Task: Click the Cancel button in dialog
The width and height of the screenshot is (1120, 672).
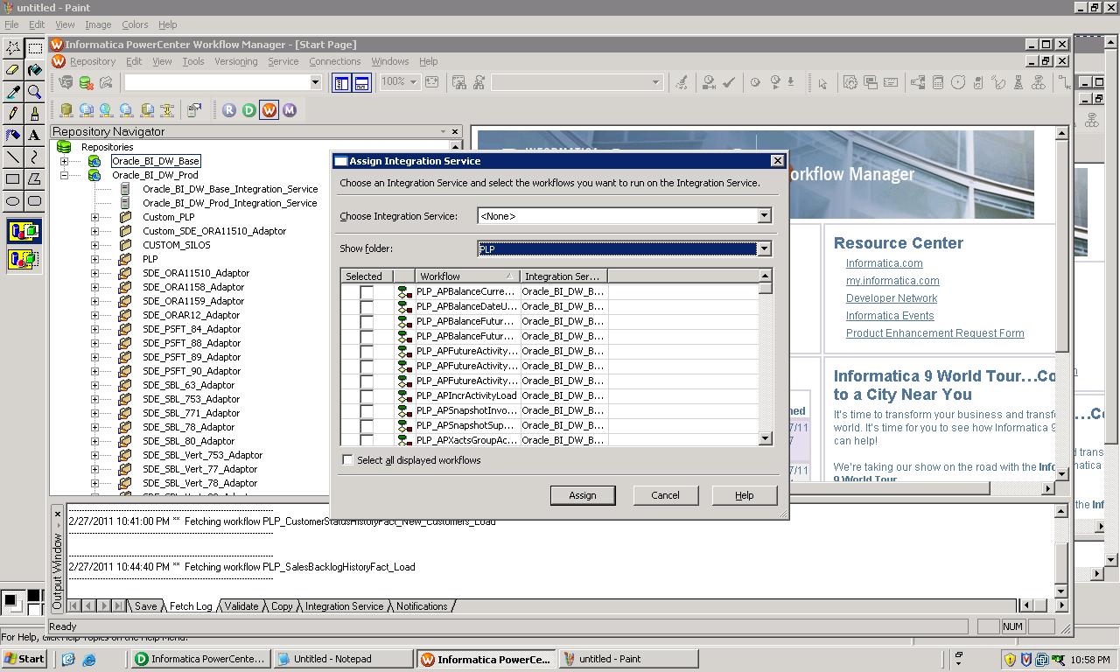Action: (665, 495)
